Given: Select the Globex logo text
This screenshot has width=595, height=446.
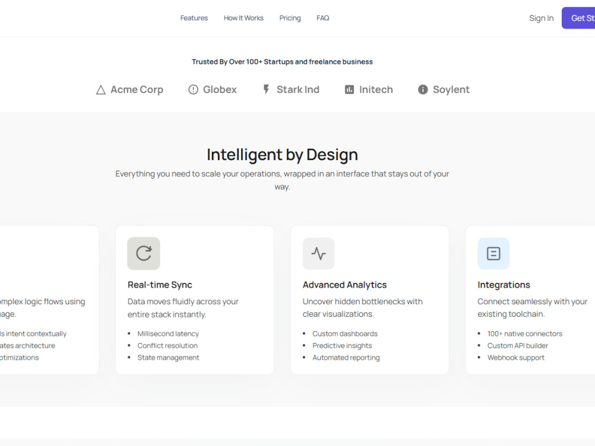Looking at the screenshot, I should tap(220, 90).
